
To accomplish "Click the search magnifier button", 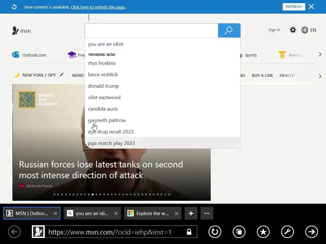I will [x=229, y=30].
